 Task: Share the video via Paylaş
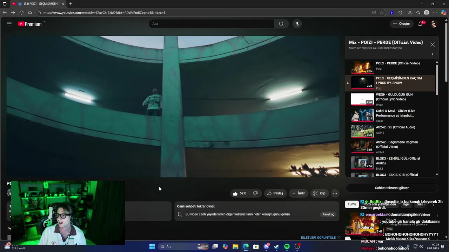[275, 193]
